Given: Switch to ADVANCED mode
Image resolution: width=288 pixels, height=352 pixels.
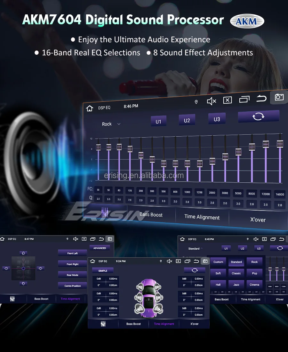Looking at the screenshot, I should coord(100,248).
